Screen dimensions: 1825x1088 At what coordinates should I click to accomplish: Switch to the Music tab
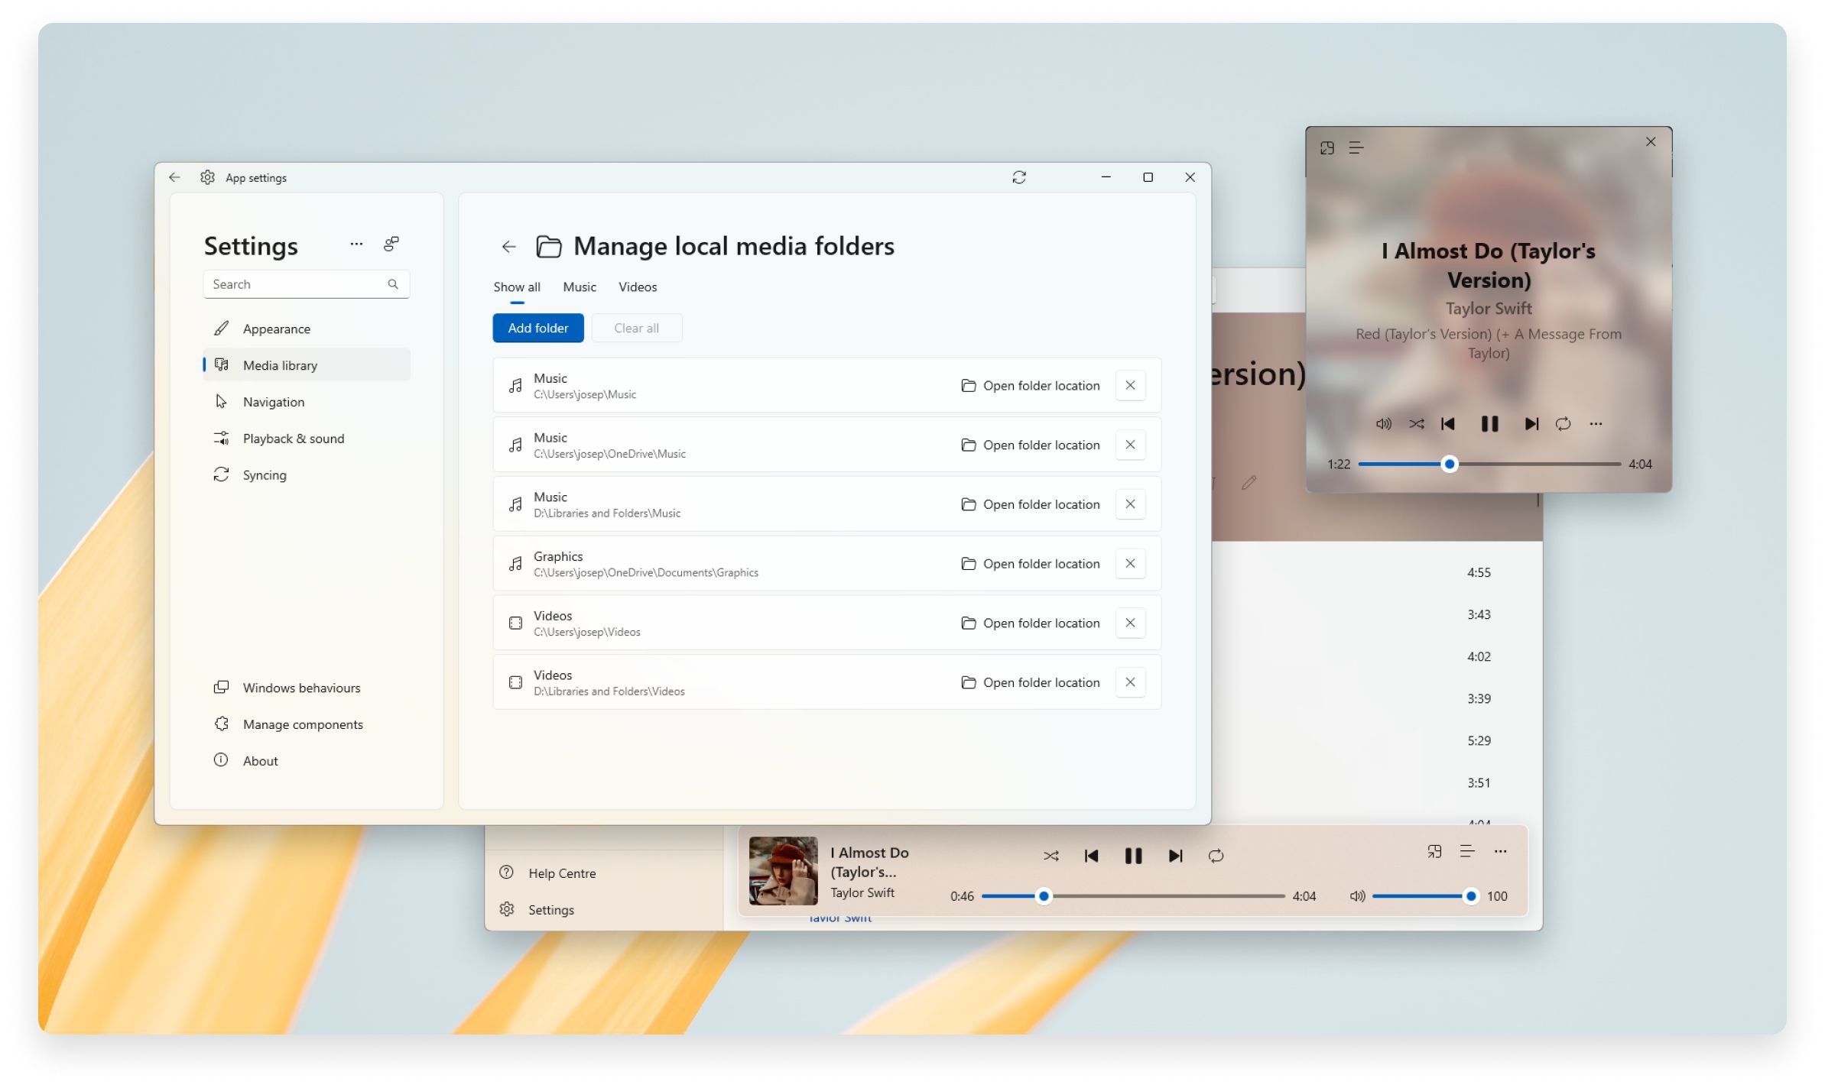click(x=579, y=287)
